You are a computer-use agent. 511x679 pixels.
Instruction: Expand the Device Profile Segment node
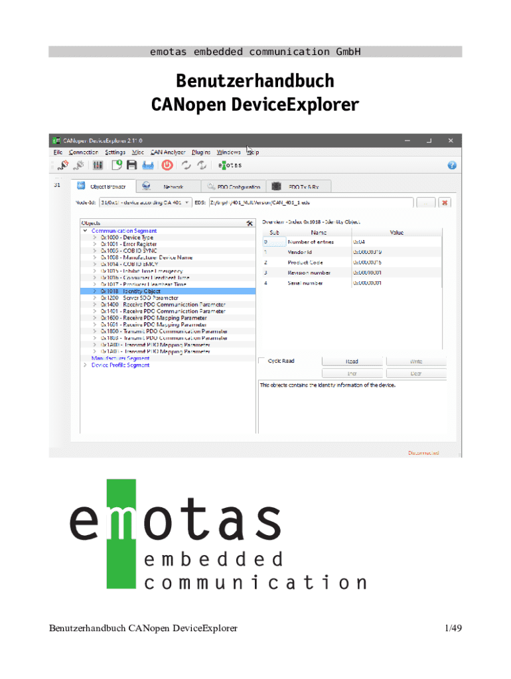click(86, 365)
